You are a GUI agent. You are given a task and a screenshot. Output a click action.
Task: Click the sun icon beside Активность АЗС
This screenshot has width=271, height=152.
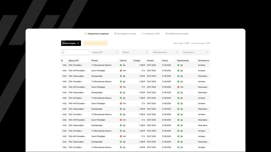click(x=143, y=34)
